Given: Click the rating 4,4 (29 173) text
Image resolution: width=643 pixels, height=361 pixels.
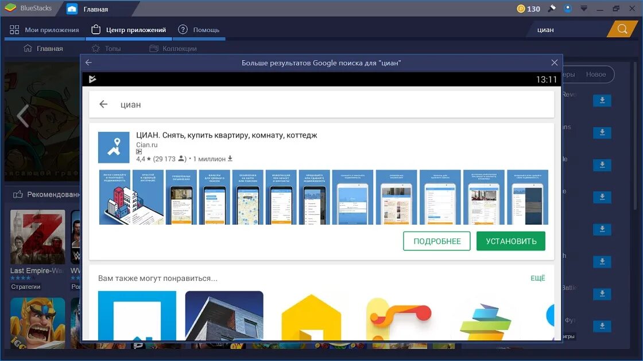Looking at the screenshot, I should tap(161, 159).
